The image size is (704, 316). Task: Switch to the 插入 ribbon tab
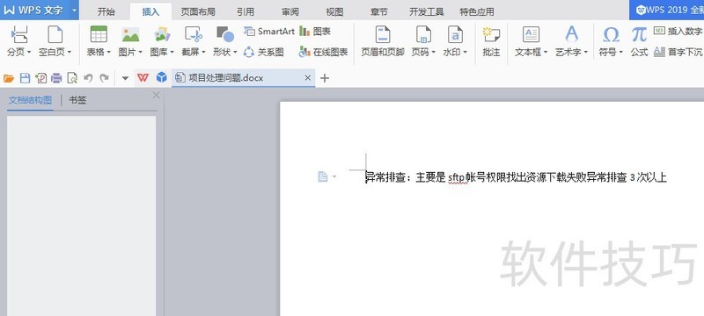pyautogui.click(x=150, y=11)
